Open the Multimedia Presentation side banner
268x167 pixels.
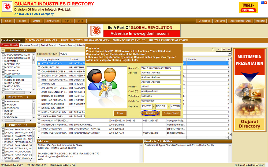pyautogui.click(x=250, y=90)
